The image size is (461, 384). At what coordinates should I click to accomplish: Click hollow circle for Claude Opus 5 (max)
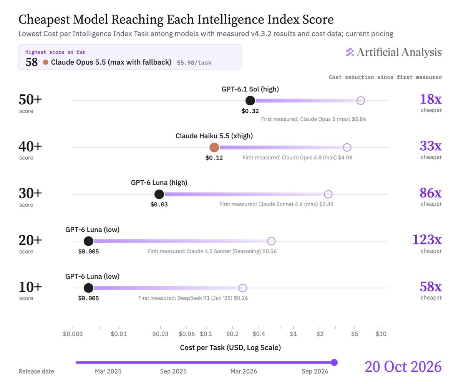(360, 101)
